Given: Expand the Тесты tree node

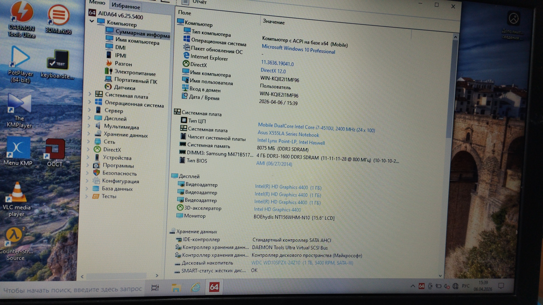Looking at the screenshot, I should tap(87, 196).
